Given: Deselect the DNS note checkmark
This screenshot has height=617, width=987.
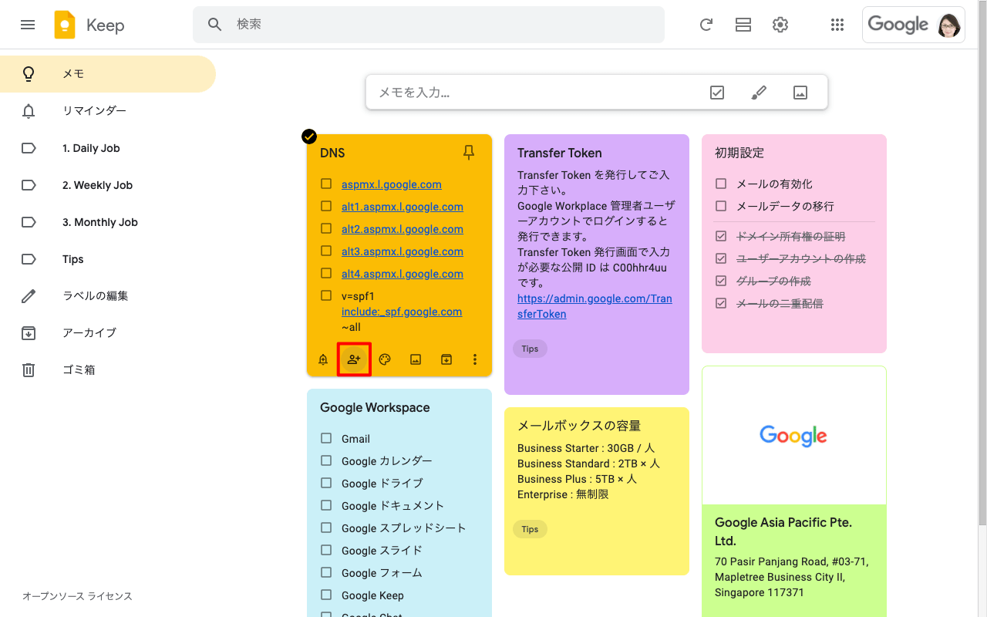Looking at the screenshot, I should tap(308, 137).
